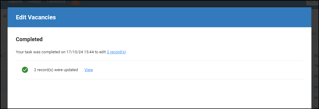Image resolution: width=319 pixels, height=109 pixels.
Task: Open the Favourites menu
Action: (x=56, y=2)
